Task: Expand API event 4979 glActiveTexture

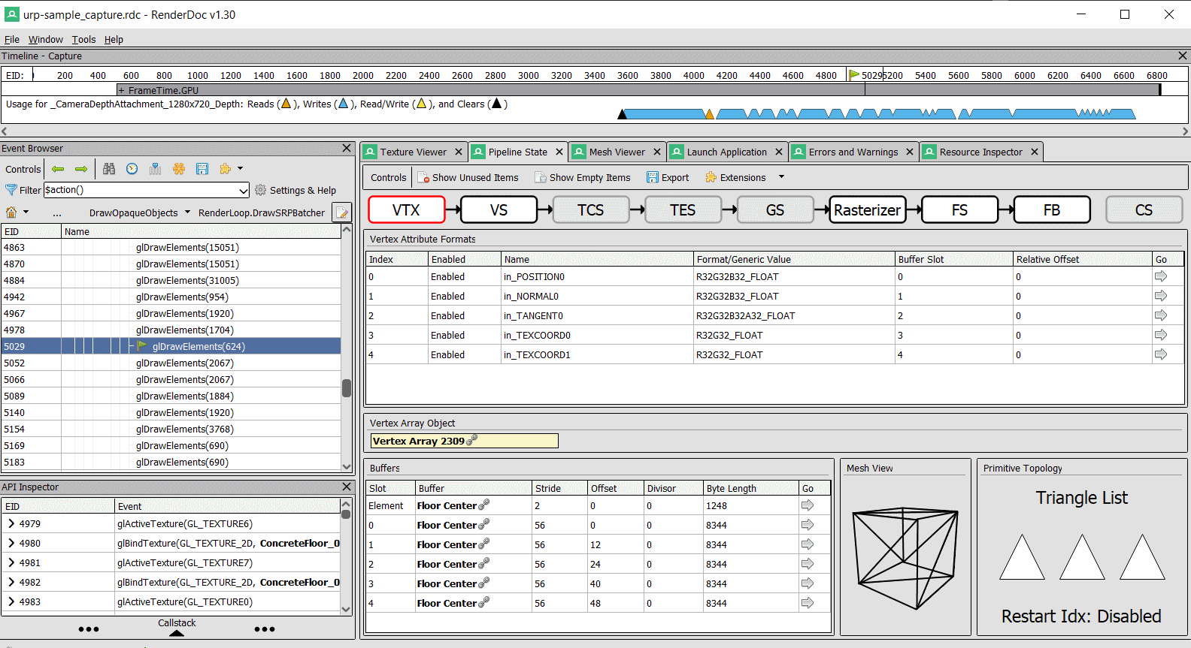Action: 11,524
